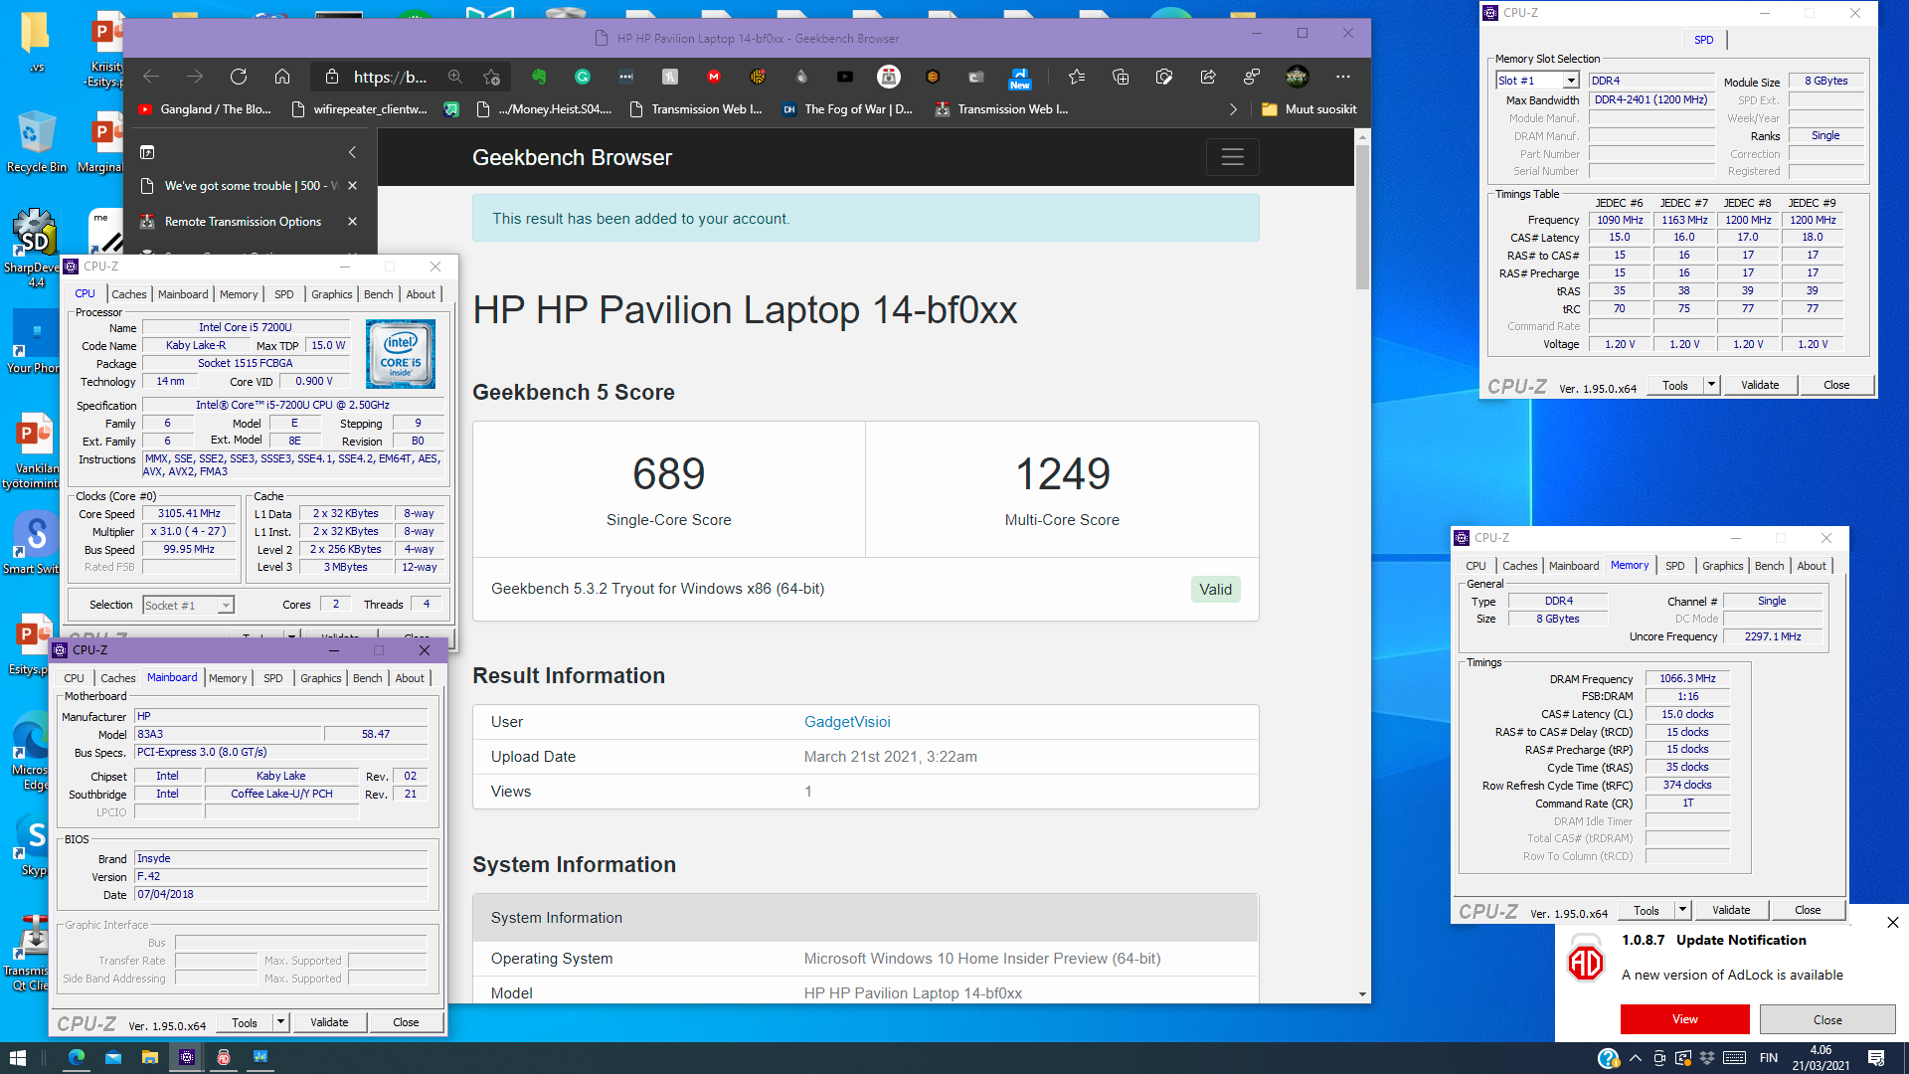Viewport: 1909px width, 1074px height.
Task: Click the scrollbar down arrow in browser
Action: tap(1362, 993)
